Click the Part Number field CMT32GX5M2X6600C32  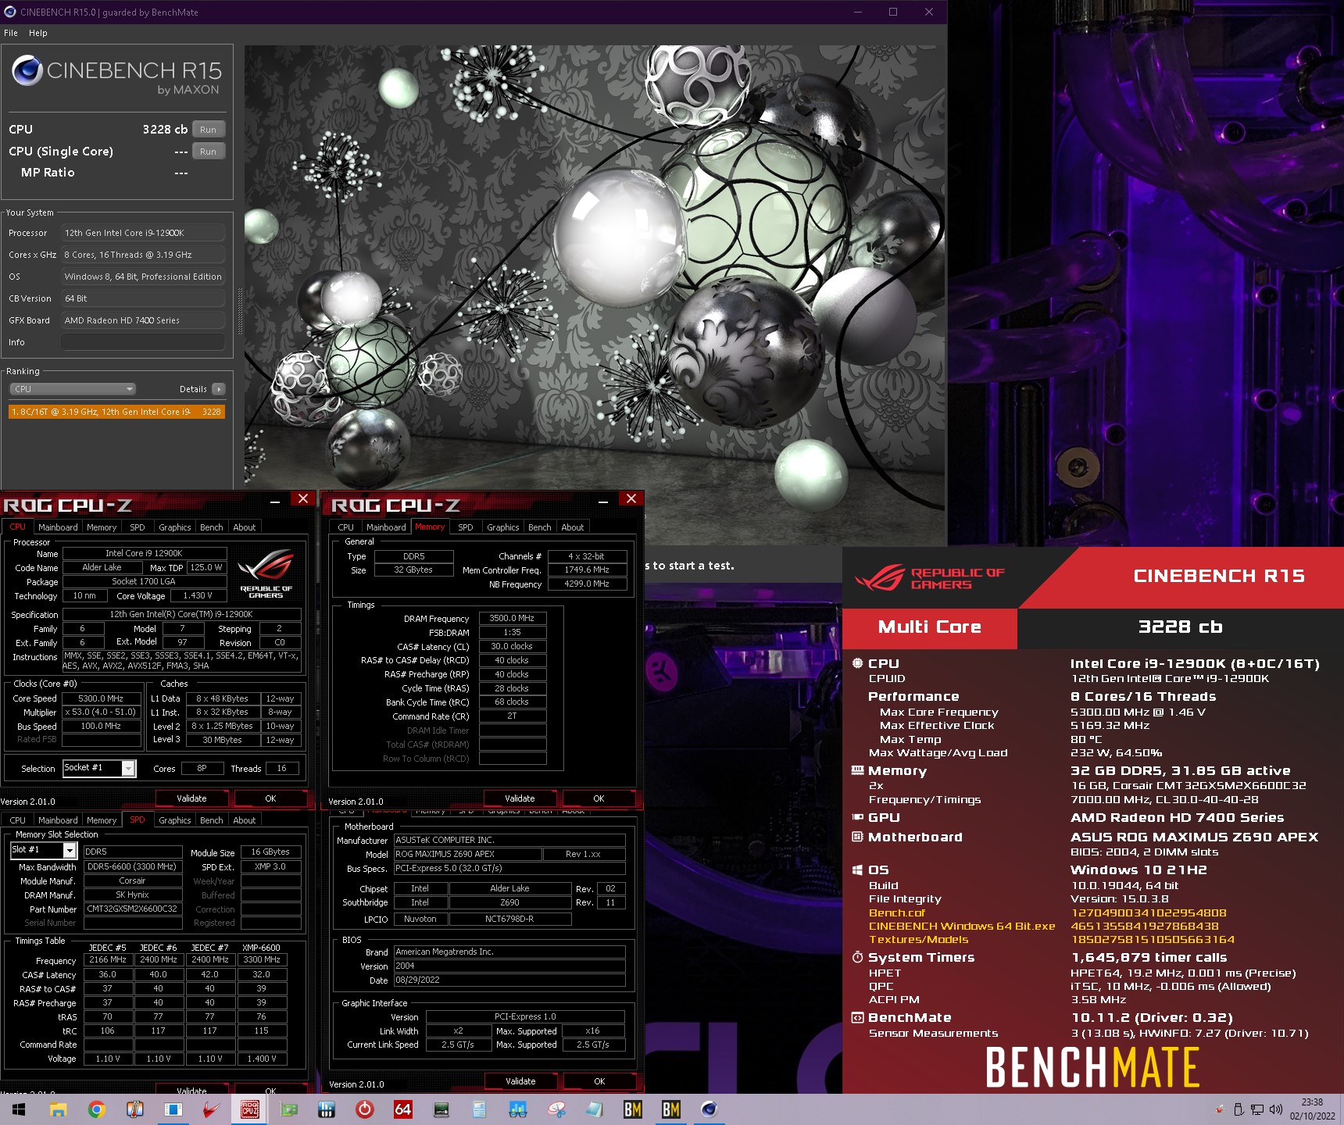coord(132,909)
